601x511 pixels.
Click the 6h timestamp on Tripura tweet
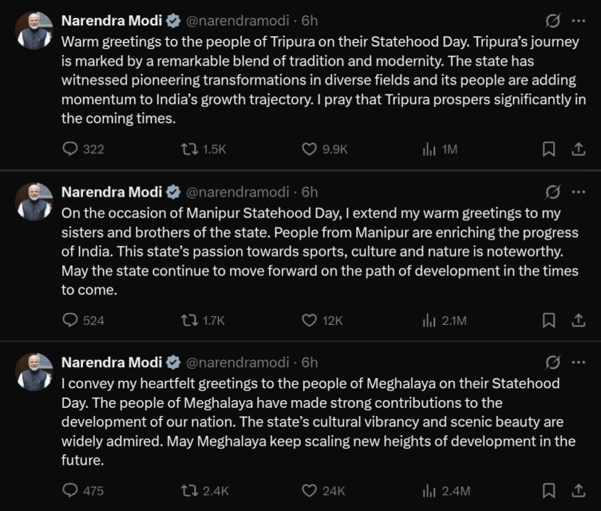coord(309,21)
